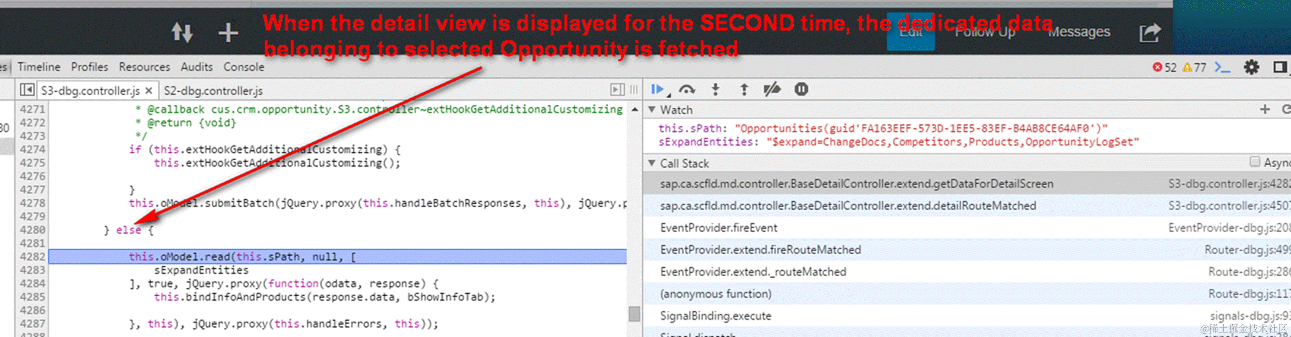The width and height of the screenshot is (1291, 337).
Task: Click the yellow warning count 77
Action: (1194, 68)
